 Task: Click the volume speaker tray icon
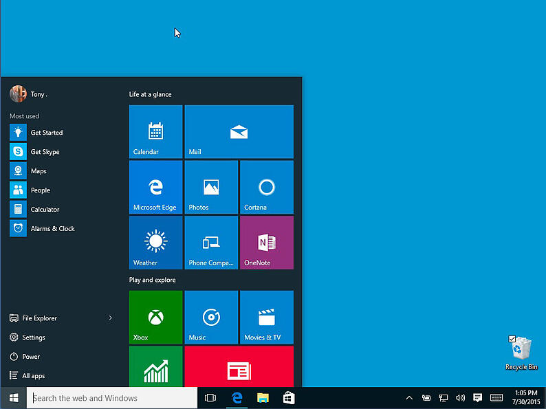[460, 397]
